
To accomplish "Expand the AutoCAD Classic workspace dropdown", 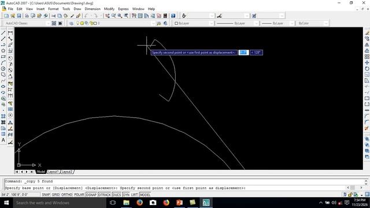I will pyautogui.click(x=48, y=23).
